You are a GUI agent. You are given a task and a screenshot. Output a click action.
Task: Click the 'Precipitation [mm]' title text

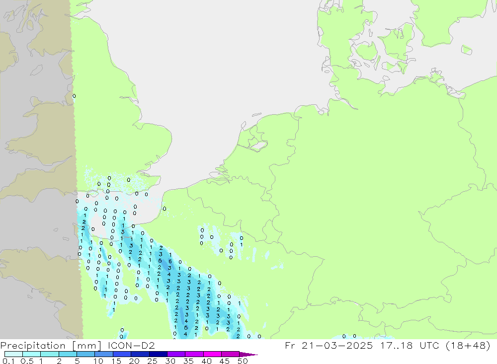click(51, 346)
